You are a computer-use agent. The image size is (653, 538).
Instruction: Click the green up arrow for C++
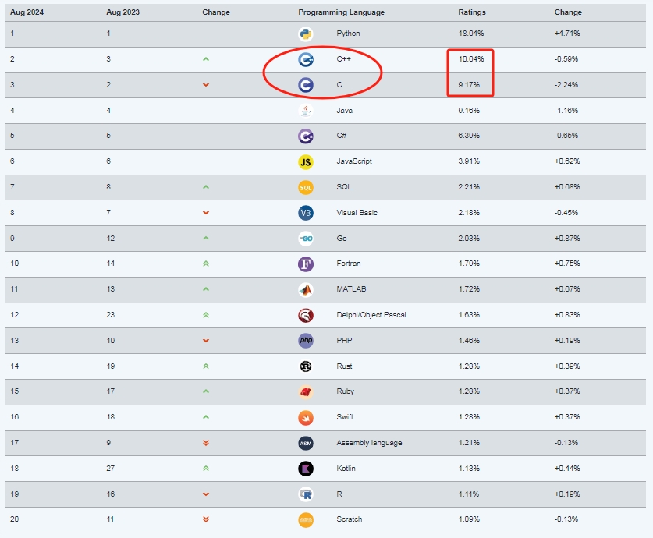[x=206, y=59]
